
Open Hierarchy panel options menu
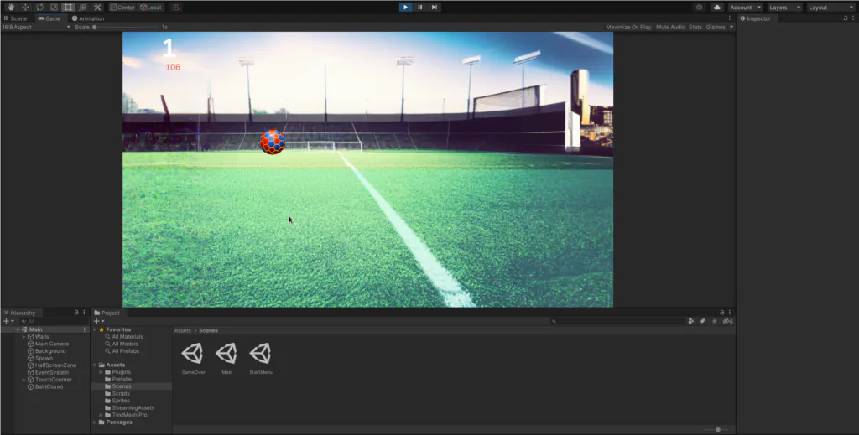[84, 312]
